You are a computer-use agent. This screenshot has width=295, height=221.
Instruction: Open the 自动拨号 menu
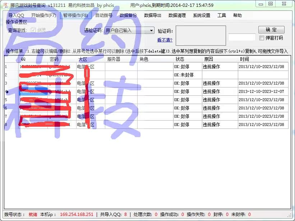[x=104, y=15]
